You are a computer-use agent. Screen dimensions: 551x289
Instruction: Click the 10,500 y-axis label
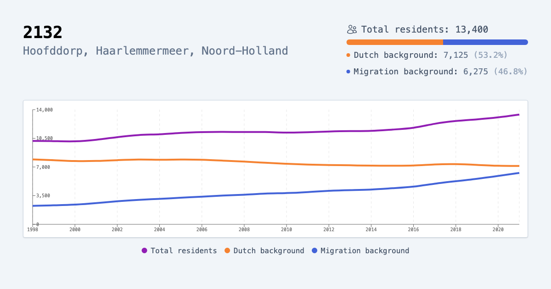(45, 138)
